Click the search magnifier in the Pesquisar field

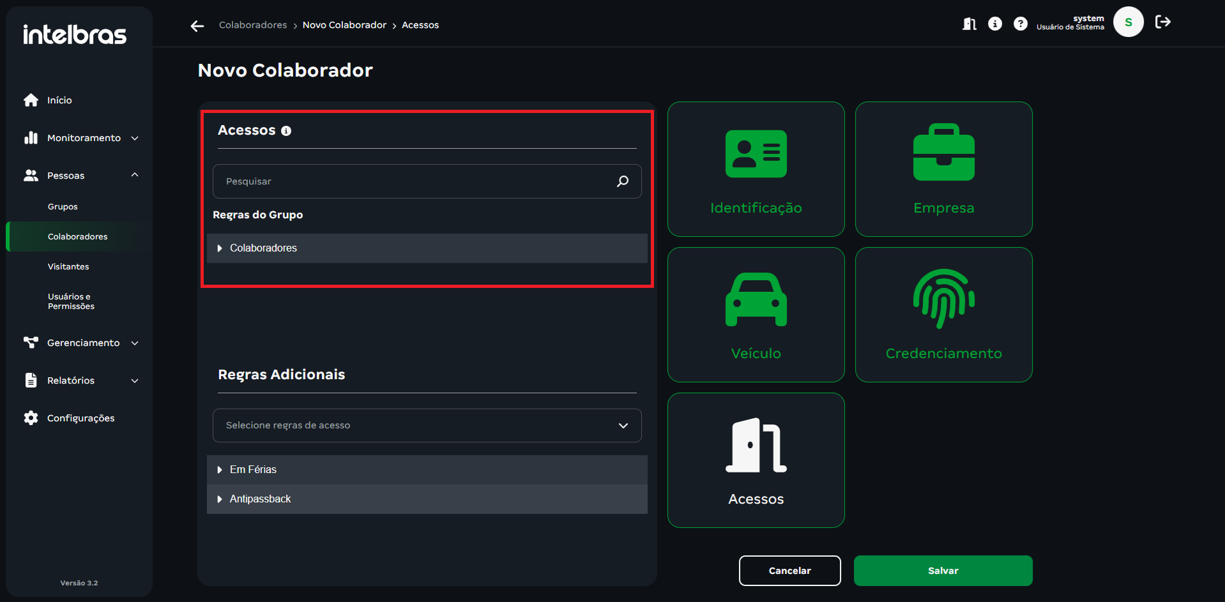622,181
